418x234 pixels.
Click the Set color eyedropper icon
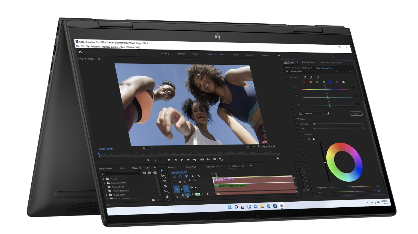point(305,77)
